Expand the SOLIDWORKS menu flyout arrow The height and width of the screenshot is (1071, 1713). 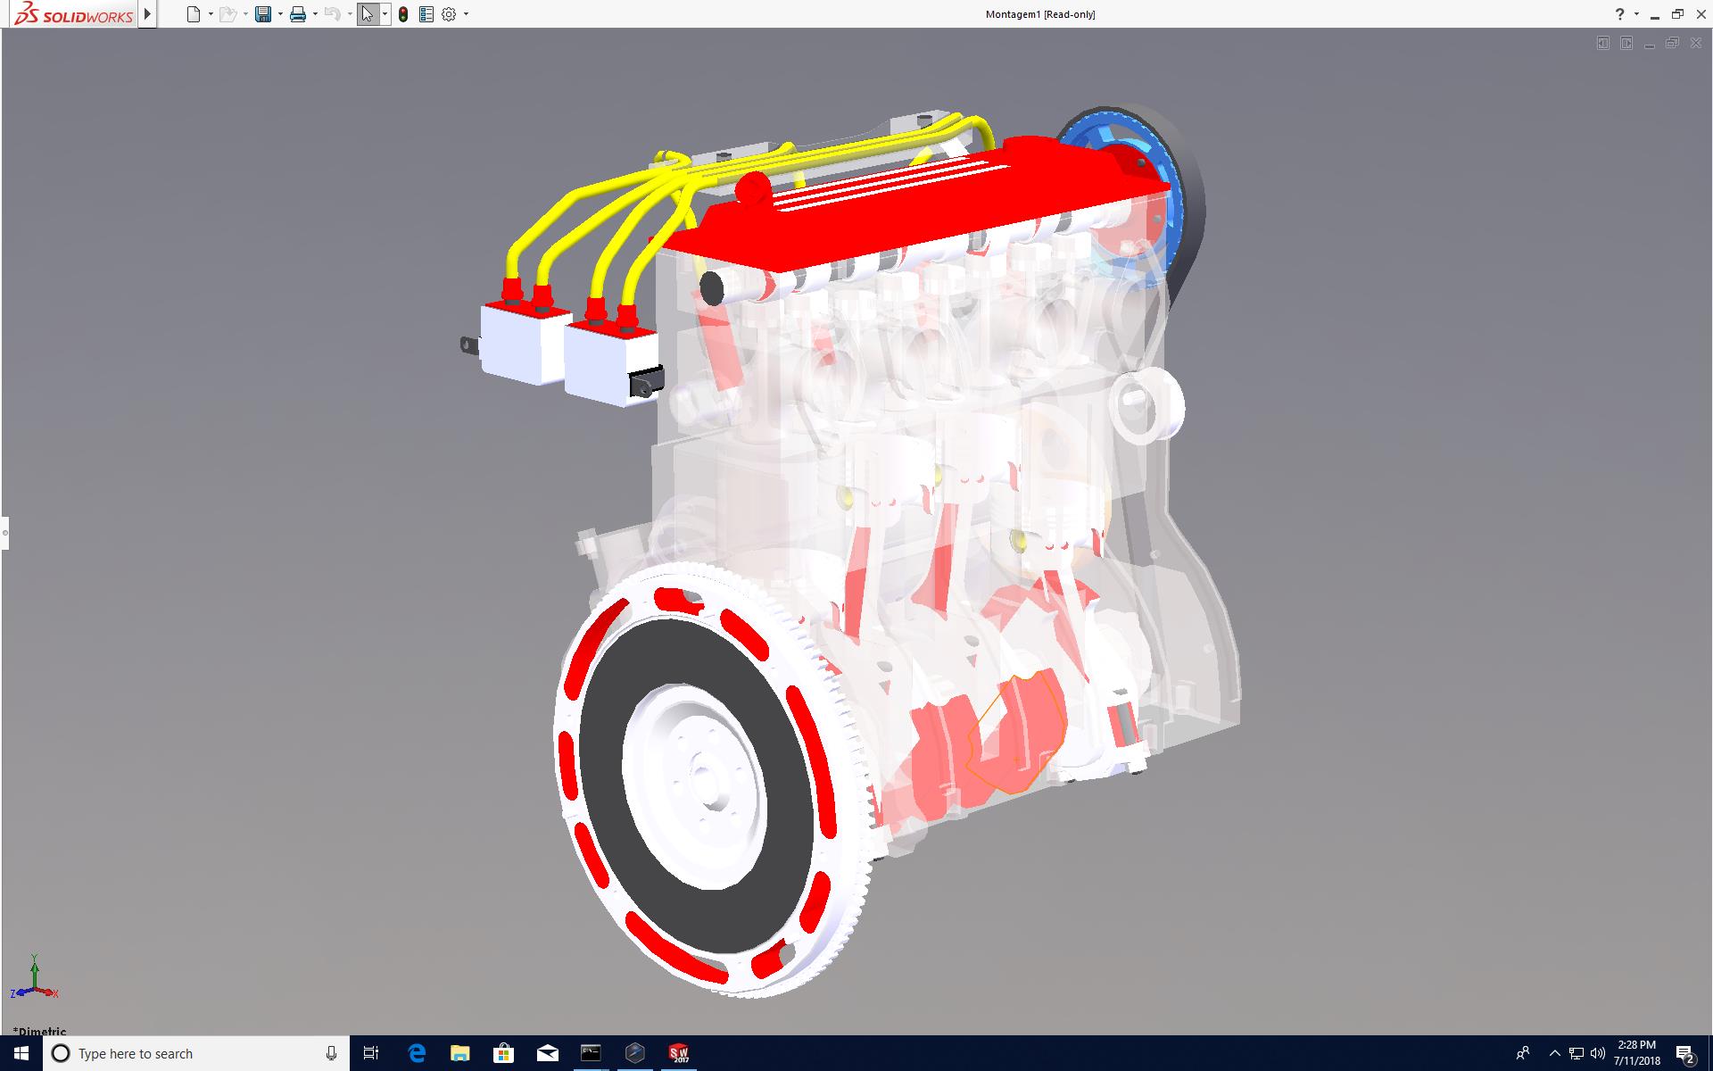click(x=148, y=14)
